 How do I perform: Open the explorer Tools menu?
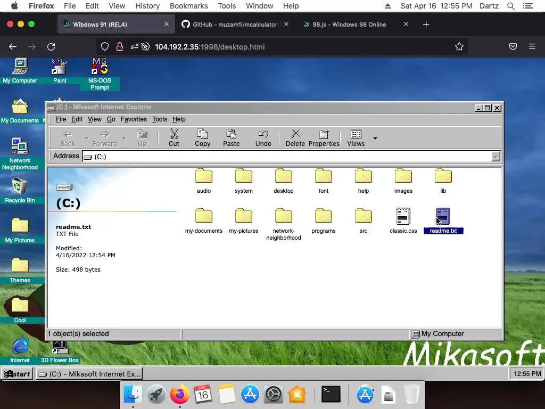(x=160, y=119)
